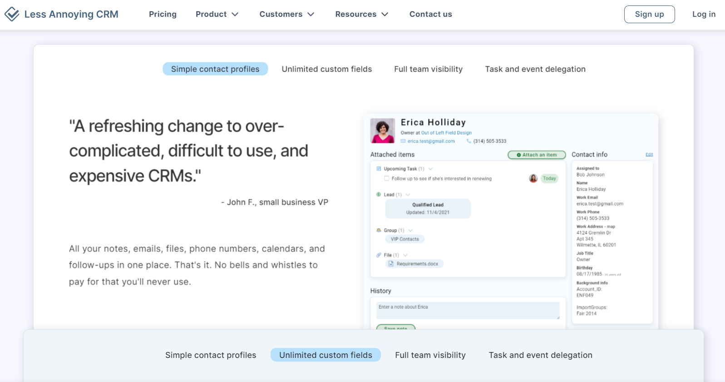Expand the Product menu dropdown
Screen dimensions: 725x382
(x=217, y=14)
